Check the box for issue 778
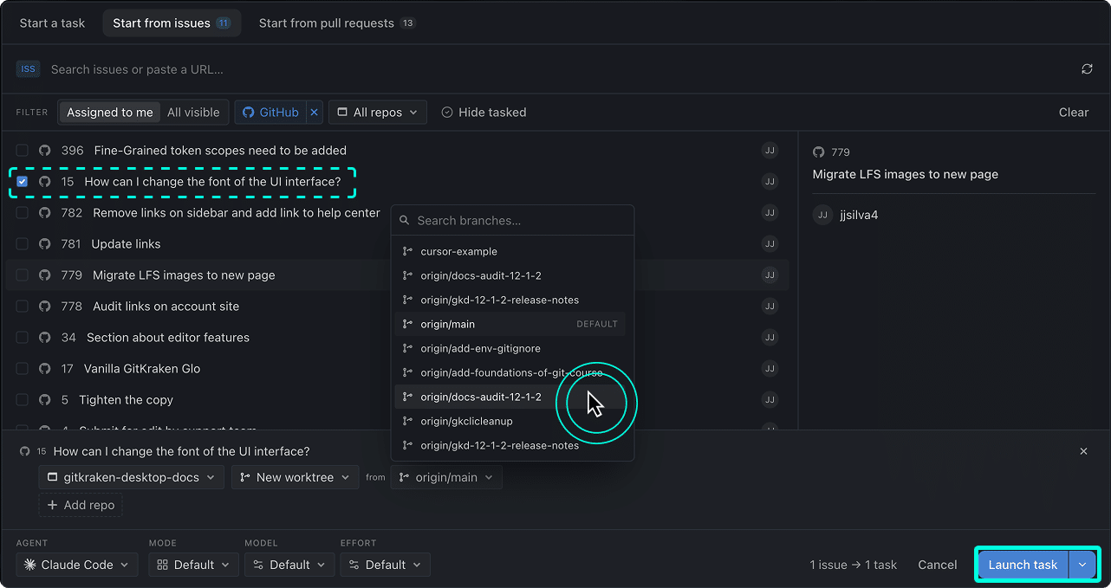The height and width of the screenshot is (588, 1111). coord(23,307)
